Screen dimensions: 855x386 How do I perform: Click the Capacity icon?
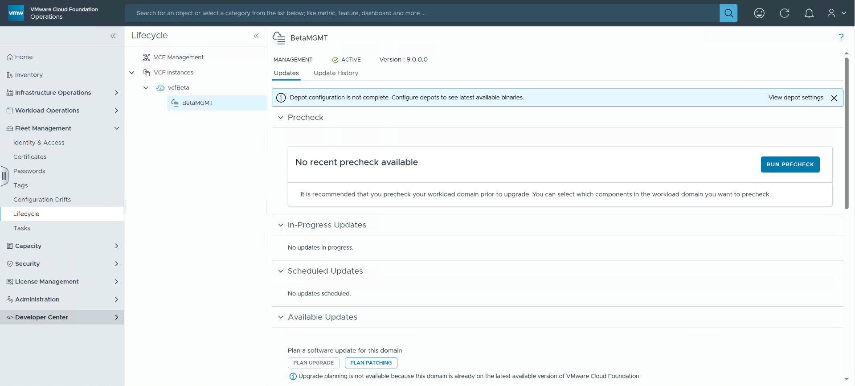coord(10,246)
